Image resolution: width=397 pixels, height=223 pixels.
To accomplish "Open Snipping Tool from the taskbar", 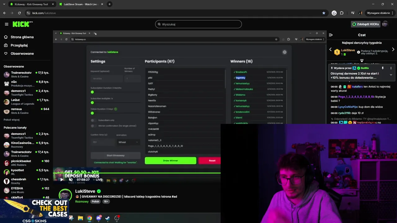I will pos(71,218).
